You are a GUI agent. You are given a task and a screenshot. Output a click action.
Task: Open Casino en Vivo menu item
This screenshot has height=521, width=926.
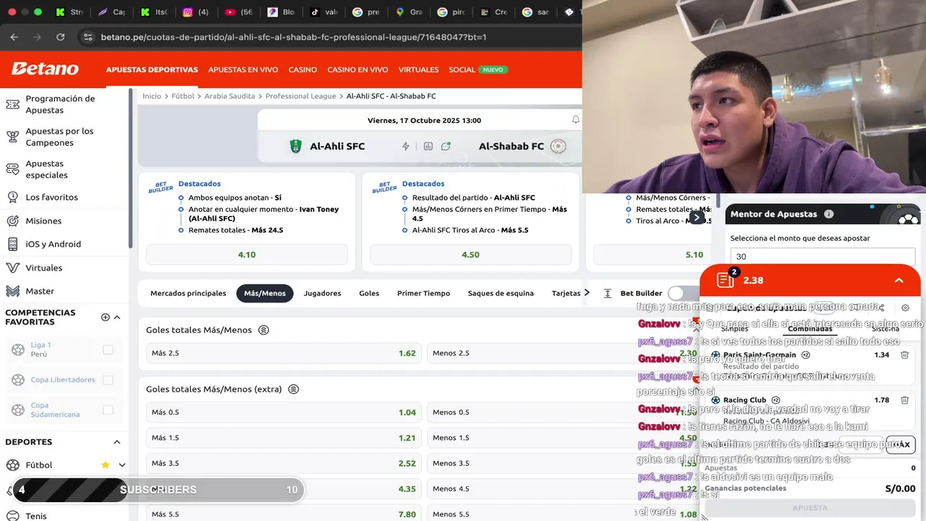357,70
